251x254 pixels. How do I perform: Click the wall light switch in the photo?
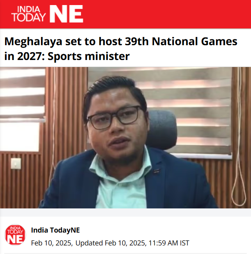coord(16,164)
